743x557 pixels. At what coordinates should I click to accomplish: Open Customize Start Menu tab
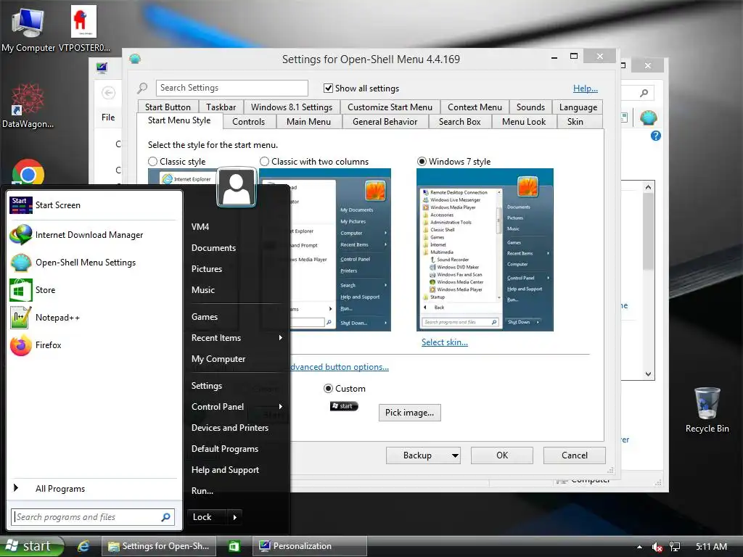(390, 107)
